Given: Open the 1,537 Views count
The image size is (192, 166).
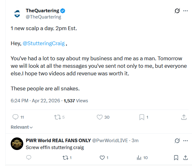Looking at the screenshot, I should [x=76, y=101].
